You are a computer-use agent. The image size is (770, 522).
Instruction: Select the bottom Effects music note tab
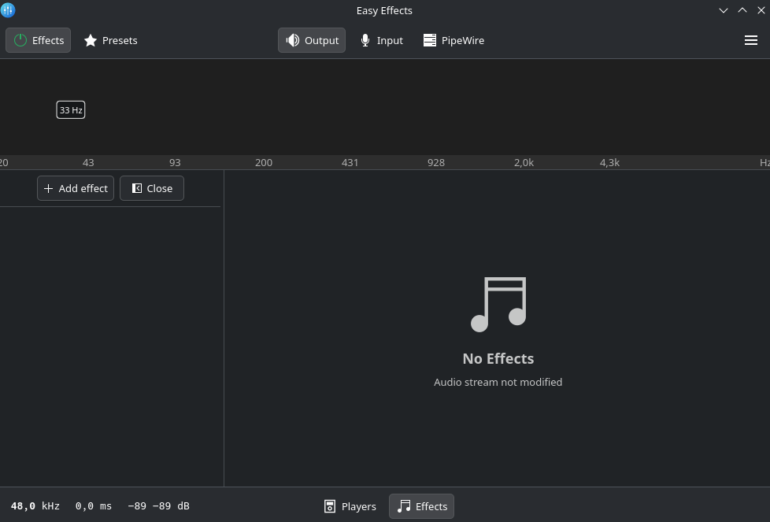tap(422, 506)
